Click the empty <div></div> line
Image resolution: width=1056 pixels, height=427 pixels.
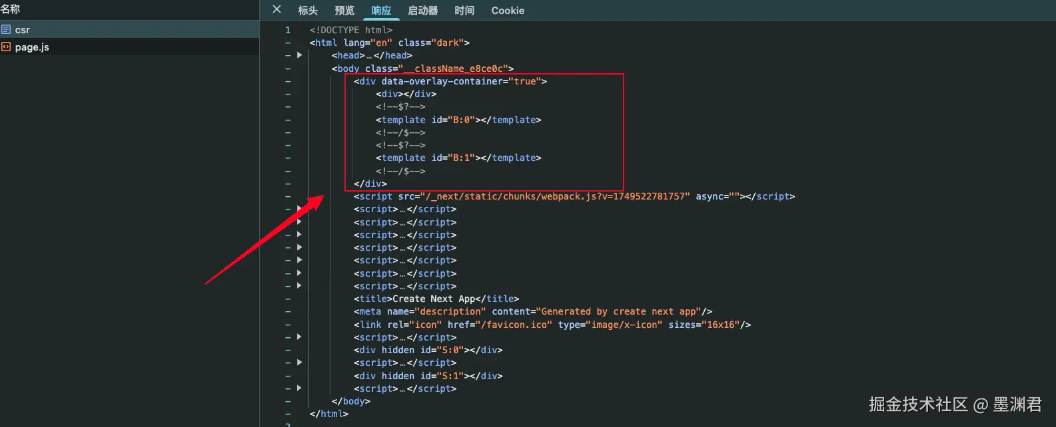coord(406,94)
